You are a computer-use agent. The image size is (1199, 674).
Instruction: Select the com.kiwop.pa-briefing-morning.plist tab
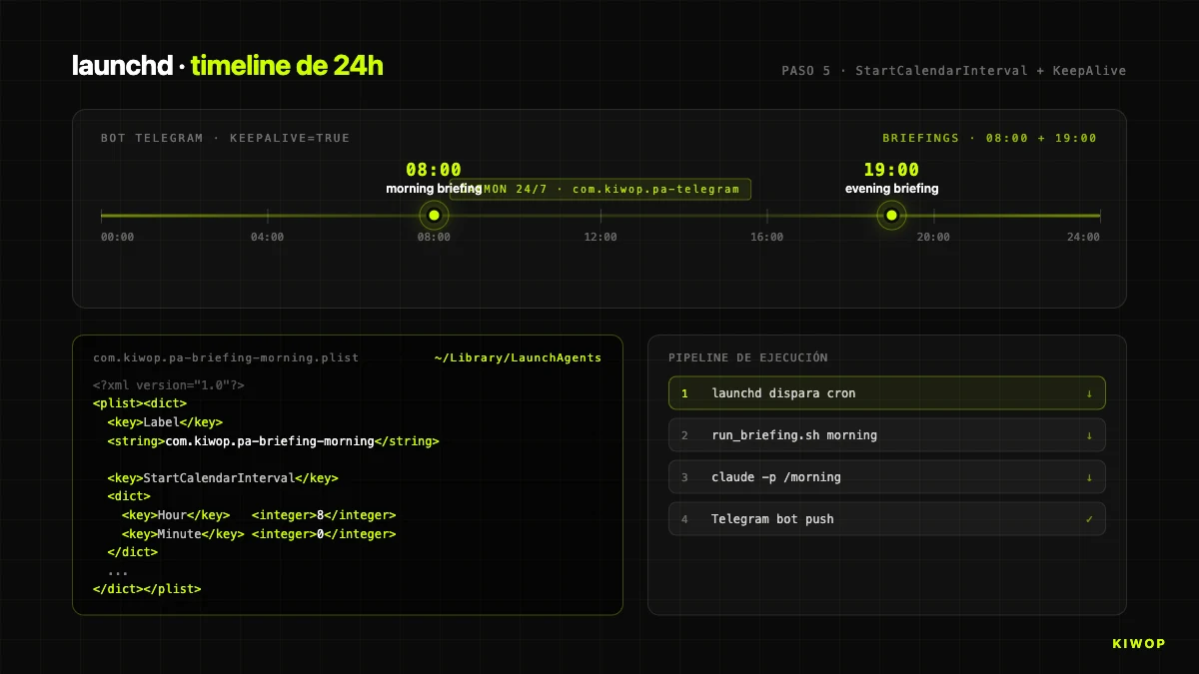click(225, 357)
